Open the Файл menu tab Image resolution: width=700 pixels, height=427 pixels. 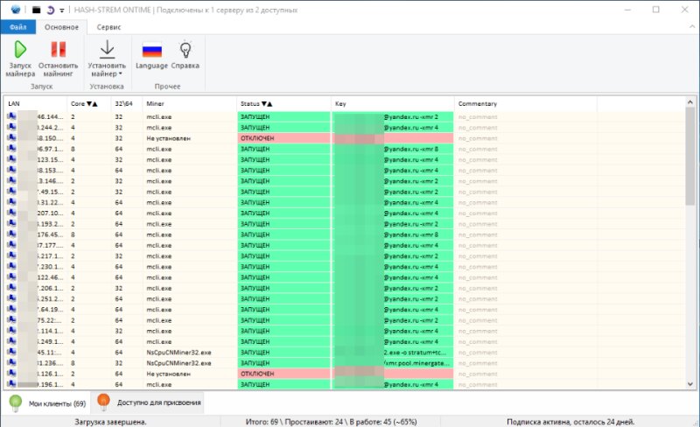tap(17, 27)
